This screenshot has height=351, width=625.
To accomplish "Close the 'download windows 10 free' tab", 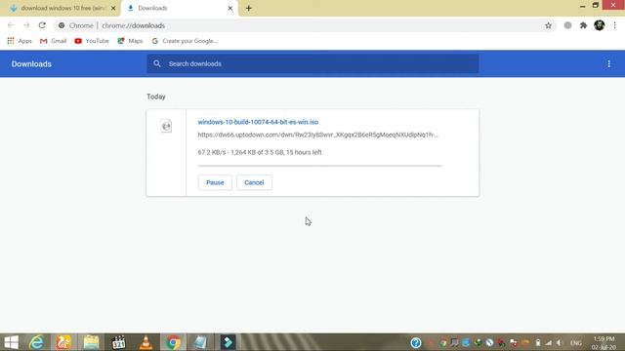I will coord(113,9).
